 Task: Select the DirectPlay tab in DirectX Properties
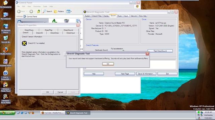tap(48, 30)
